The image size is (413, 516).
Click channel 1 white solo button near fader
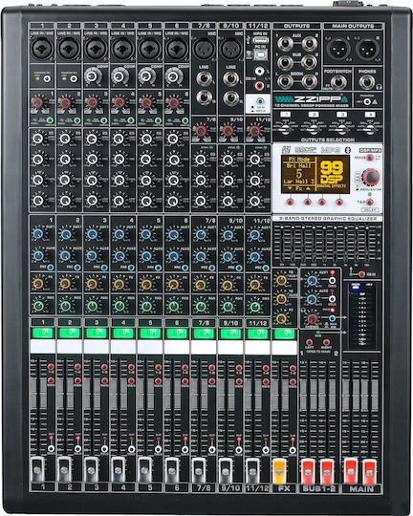pos(51,448)
